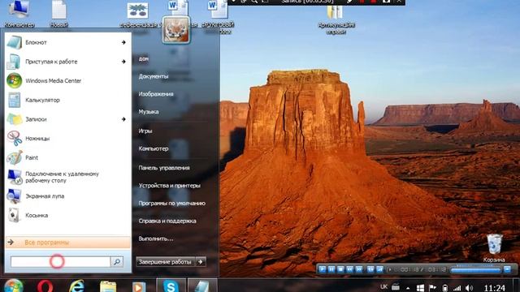The image size is (520, 292).
Task: Launch Экранная лупа magnifier
Action: [68, 196]
